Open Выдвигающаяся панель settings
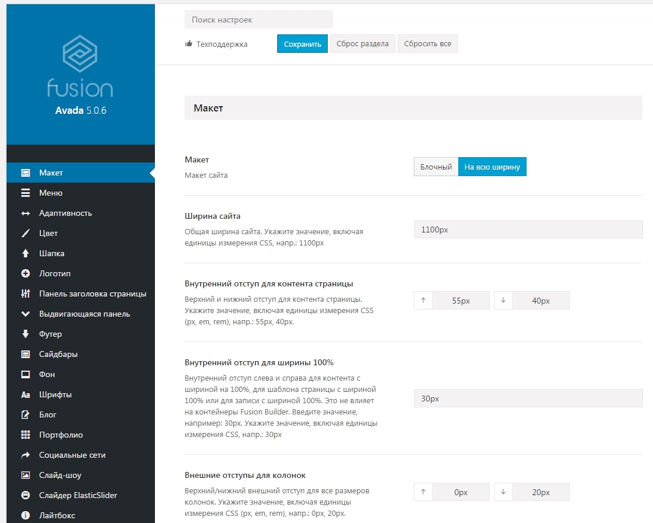Image resolution: width=653 pixels, height=523 pixels. [81, 314]
